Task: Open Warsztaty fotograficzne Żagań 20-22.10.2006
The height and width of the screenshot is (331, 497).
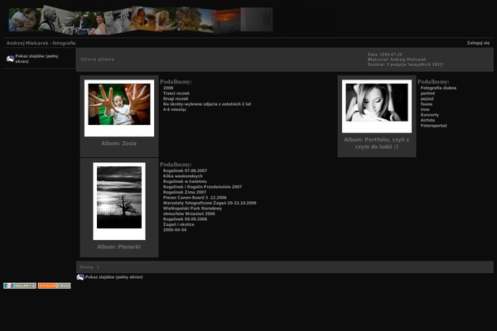Action: (210, 203)
